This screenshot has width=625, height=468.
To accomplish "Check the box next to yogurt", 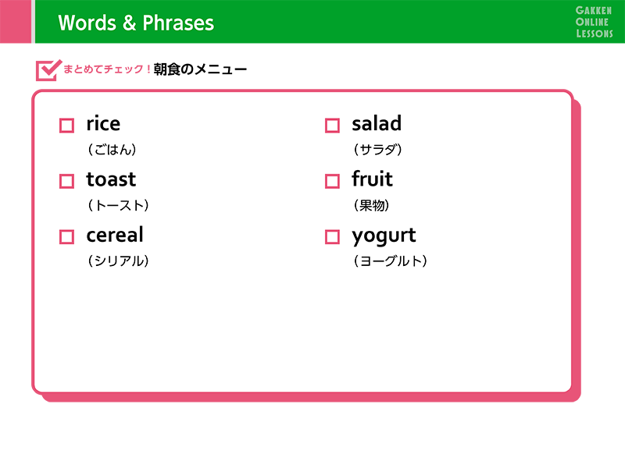I will [332, 237].
